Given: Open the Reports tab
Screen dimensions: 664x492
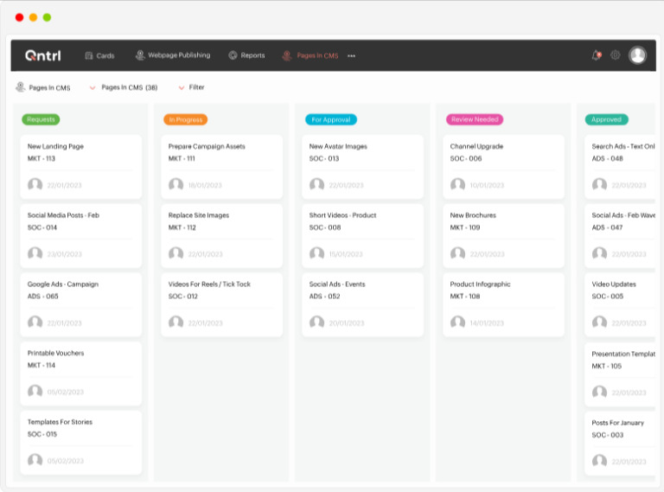Looking at the screenshot, I should (x=246, y=55).
